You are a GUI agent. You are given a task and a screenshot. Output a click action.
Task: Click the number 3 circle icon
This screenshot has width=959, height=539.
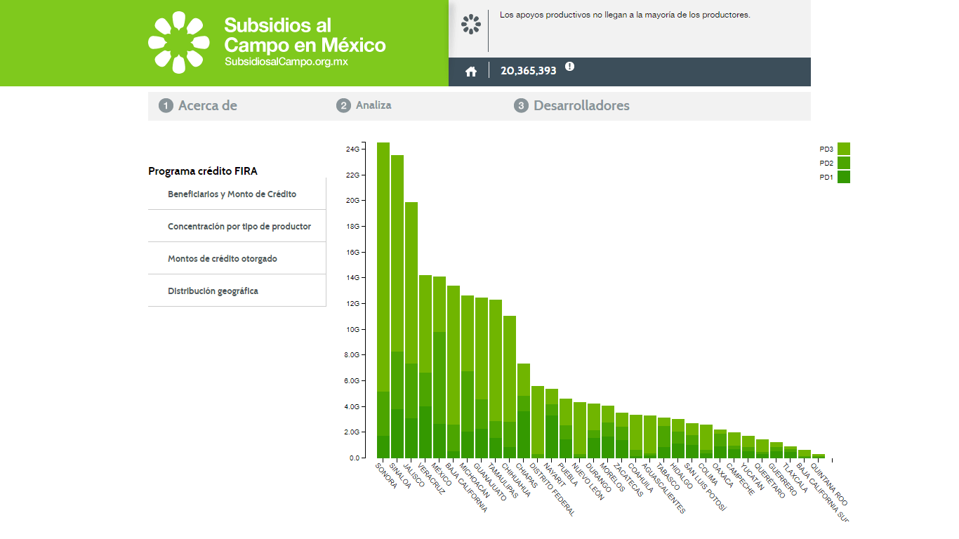click(521, 106)
